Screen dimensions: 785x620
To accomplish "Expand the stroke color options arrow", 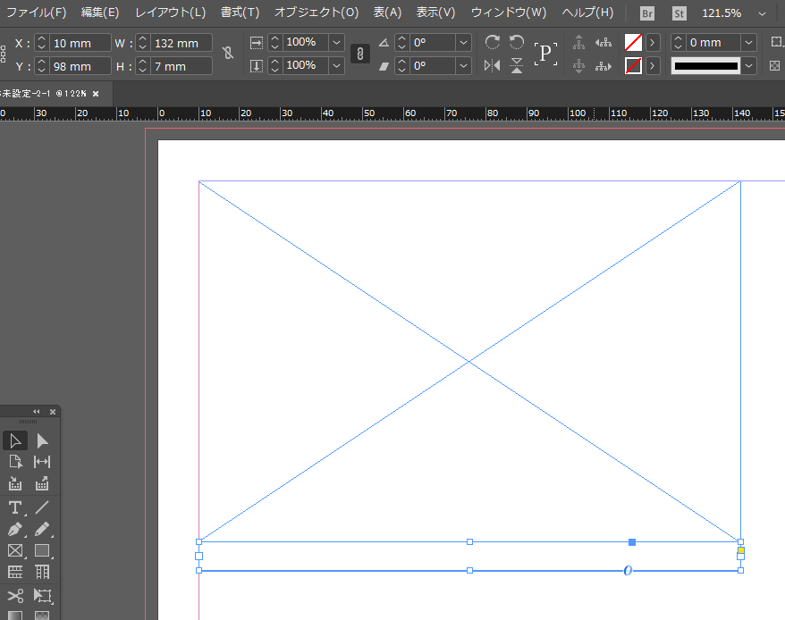I will click(653, 65).
